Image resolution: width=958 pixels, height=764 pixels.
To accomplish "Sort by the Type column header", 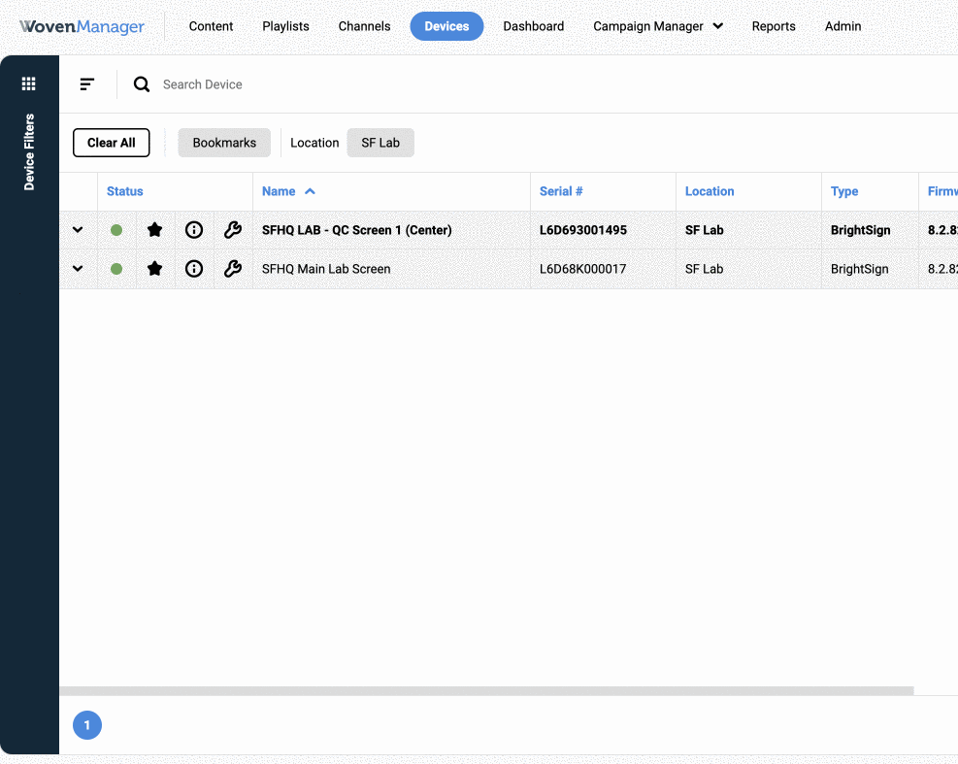I will pos(844,191).
